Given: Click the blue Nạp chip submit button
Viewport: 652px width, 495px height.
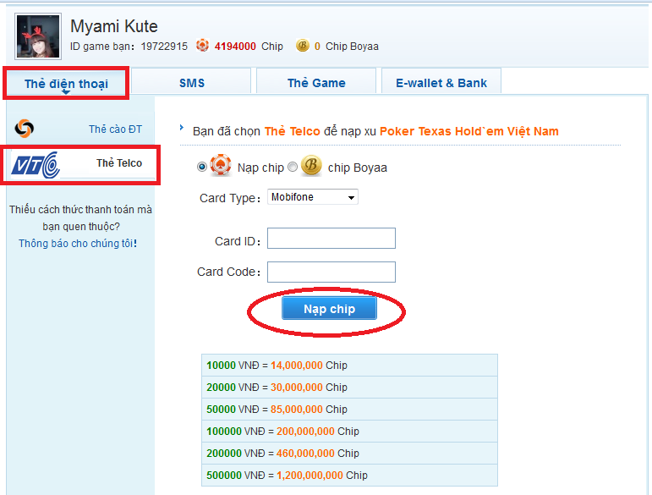Looking at the screenshot, I should 329,308.
